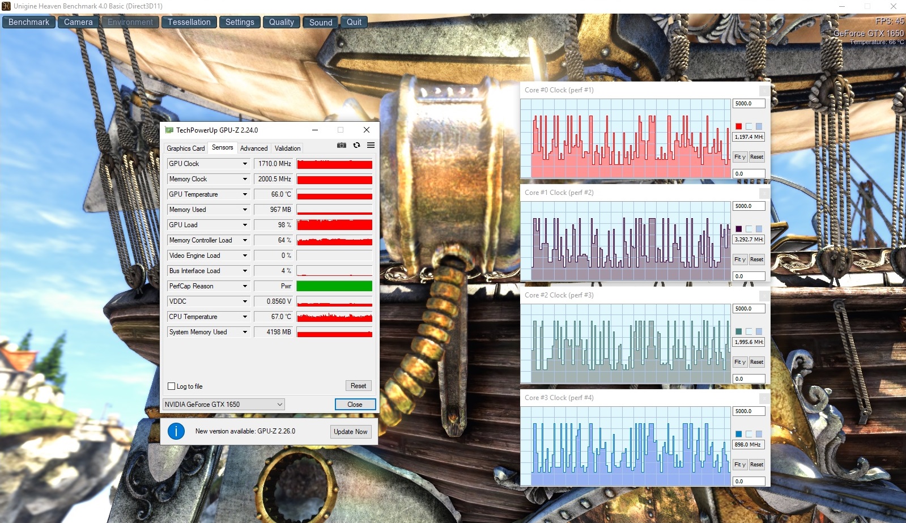The image size is (906, 523).
Task: Reset the Core #1 Clock graph
Action: click(757, 260)
